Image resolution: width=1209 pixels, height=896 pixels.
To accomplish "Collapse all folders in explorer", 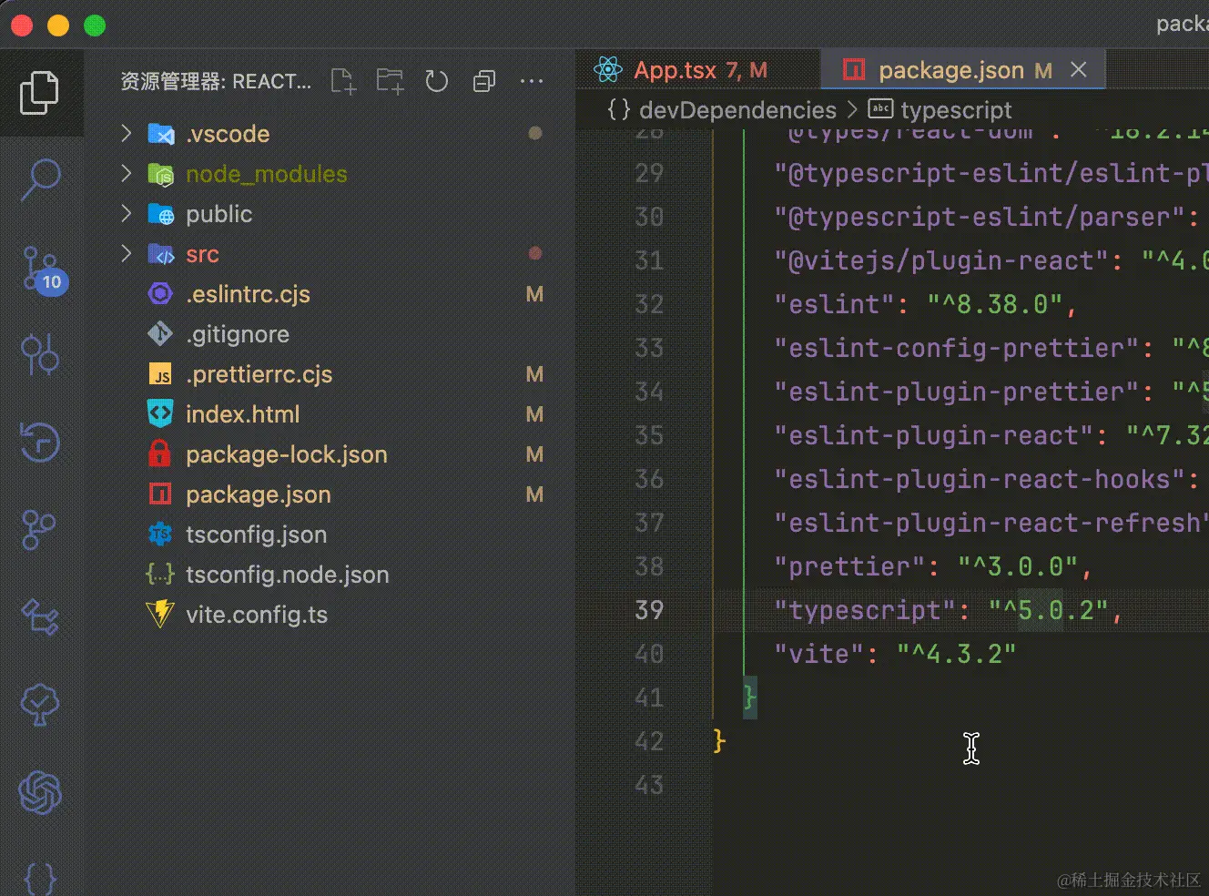I will [484, 81].
